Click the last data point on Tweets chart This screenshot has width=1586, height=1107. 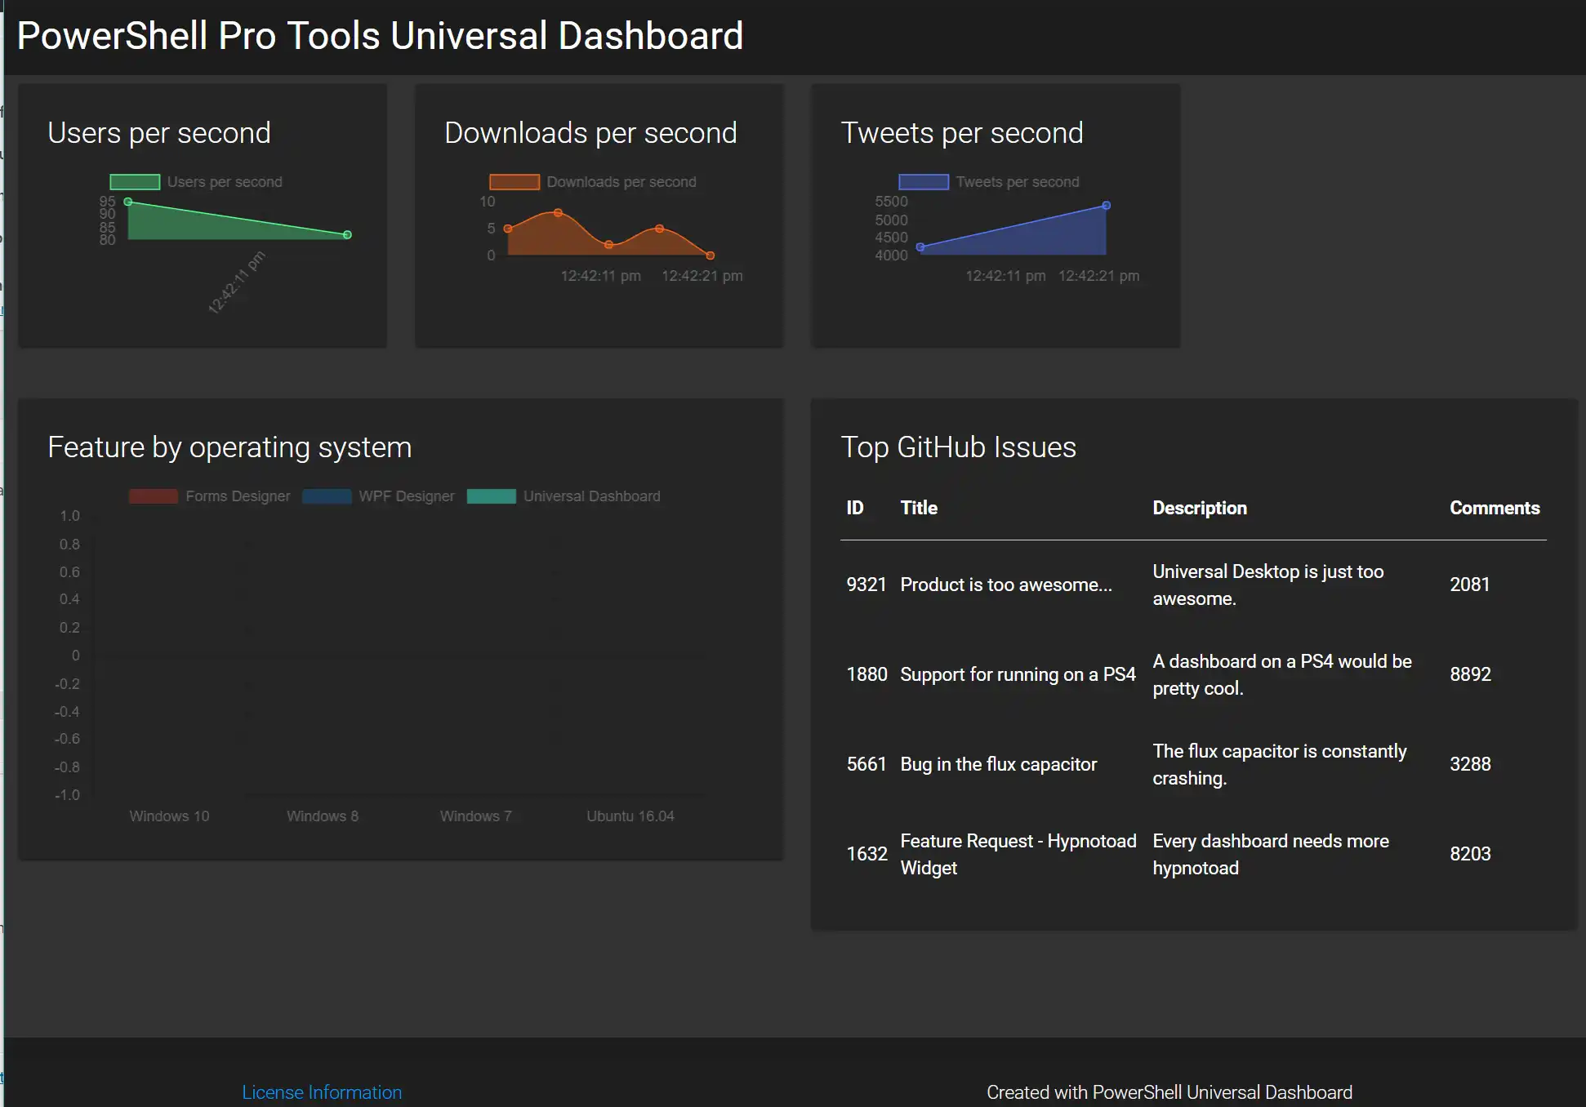pos(1107,206)
